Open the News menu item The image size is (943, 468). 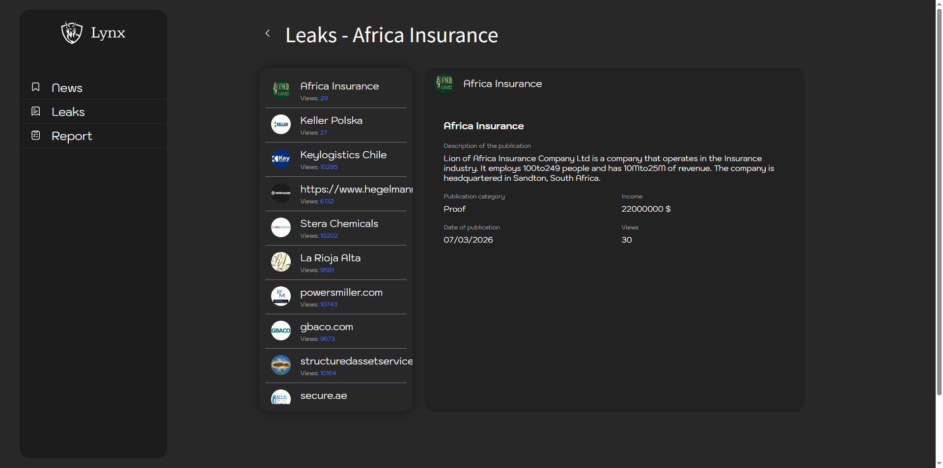[x=67, y=88]
